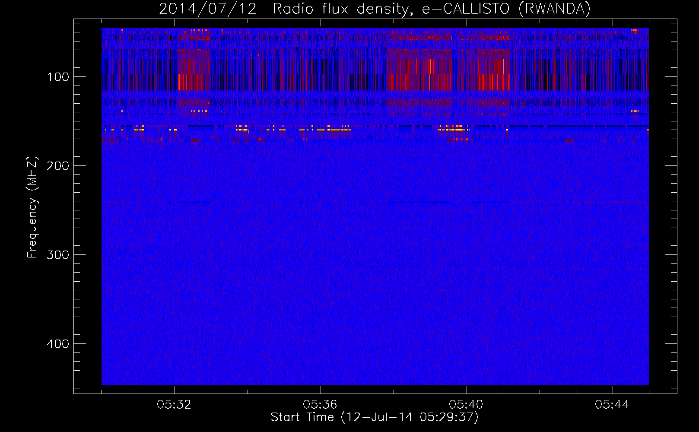Click the 'Start Time (12-Jul-14 05:29:37)' label

375,417
